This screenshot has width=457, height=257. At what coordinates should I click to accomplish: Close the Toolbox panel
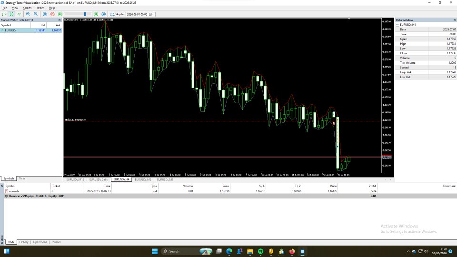click(x=2, y=186)
